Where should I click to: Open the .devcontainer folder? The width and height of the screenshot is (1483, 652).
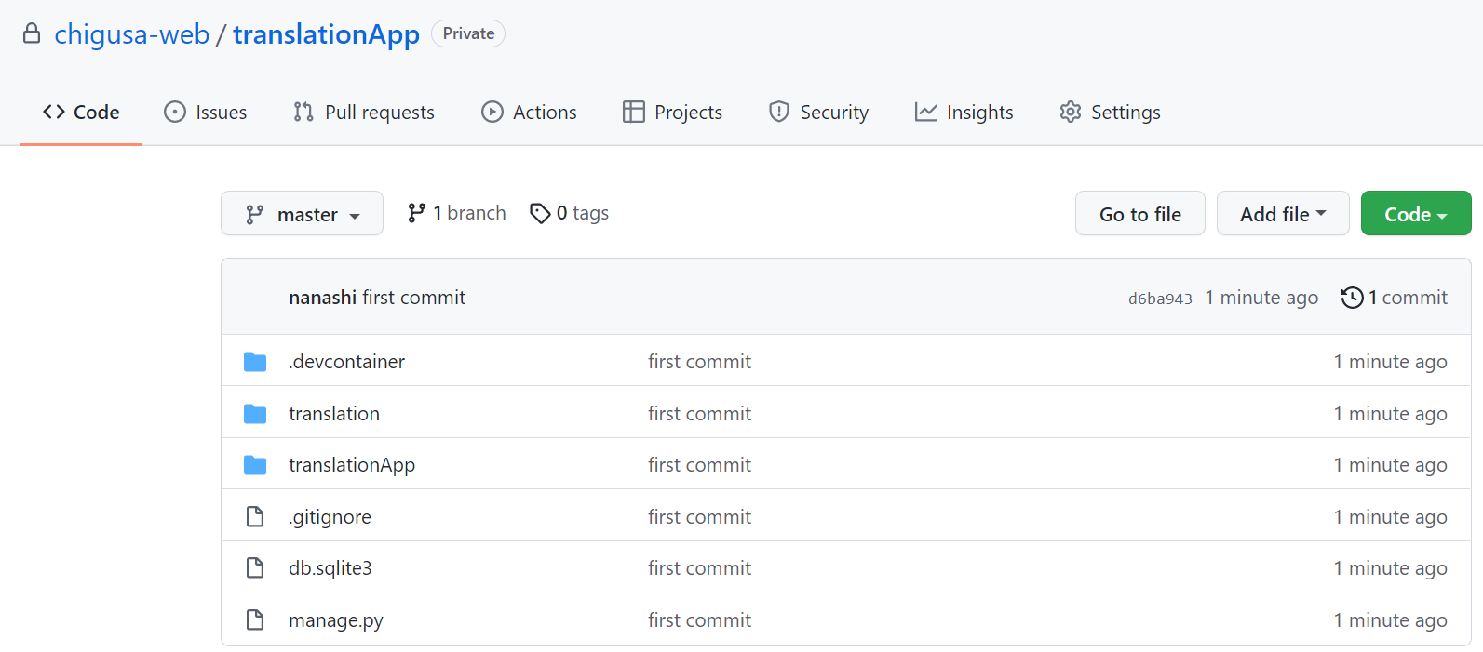[x=346, y=362]
